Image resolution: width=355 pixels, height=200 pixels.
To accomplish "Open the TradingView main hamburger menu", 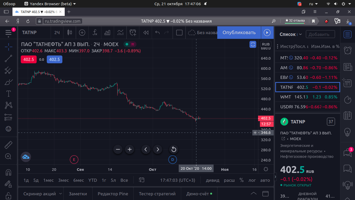I will click(x=9, y=33).
